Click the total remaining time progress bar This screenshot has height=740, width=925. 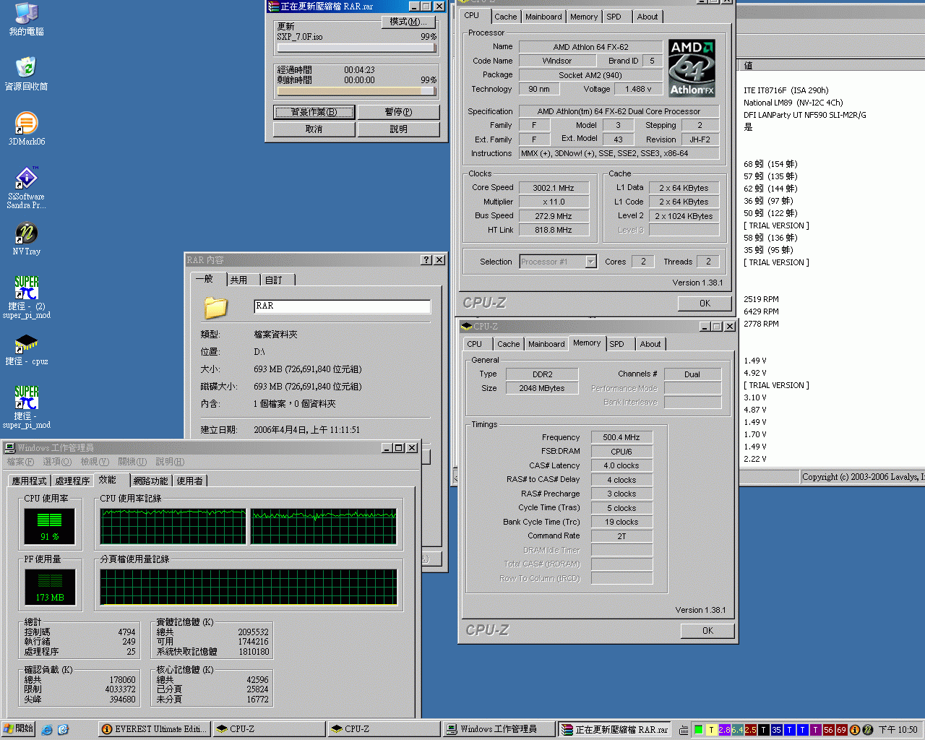356,91
